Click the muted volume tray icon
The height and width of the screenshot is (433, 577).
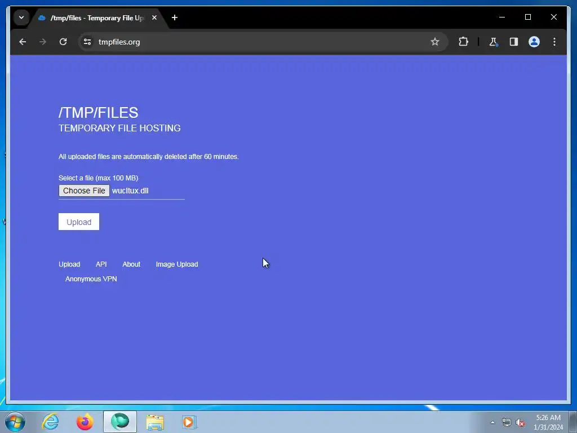pyautogui.click(x=520, y=422)
